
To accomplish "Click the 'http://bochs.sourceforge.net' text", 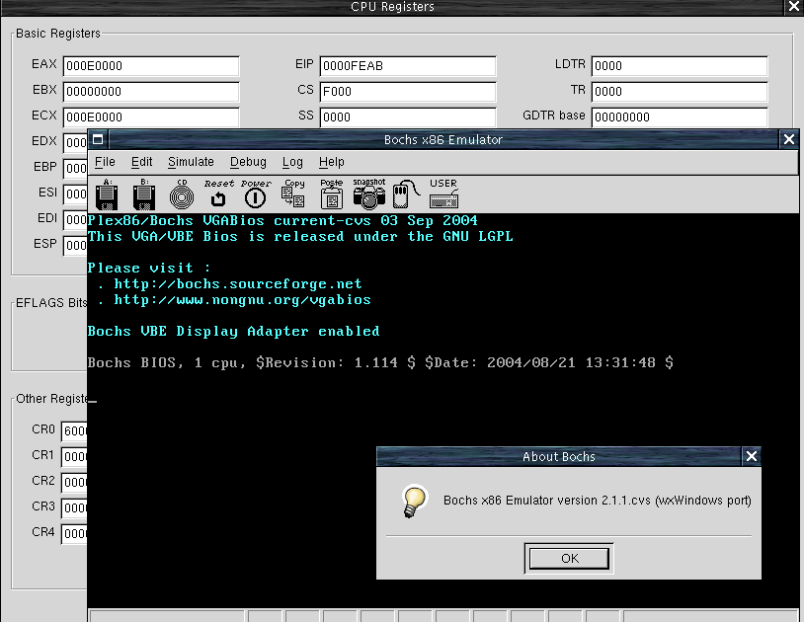I will pos(238,283).
